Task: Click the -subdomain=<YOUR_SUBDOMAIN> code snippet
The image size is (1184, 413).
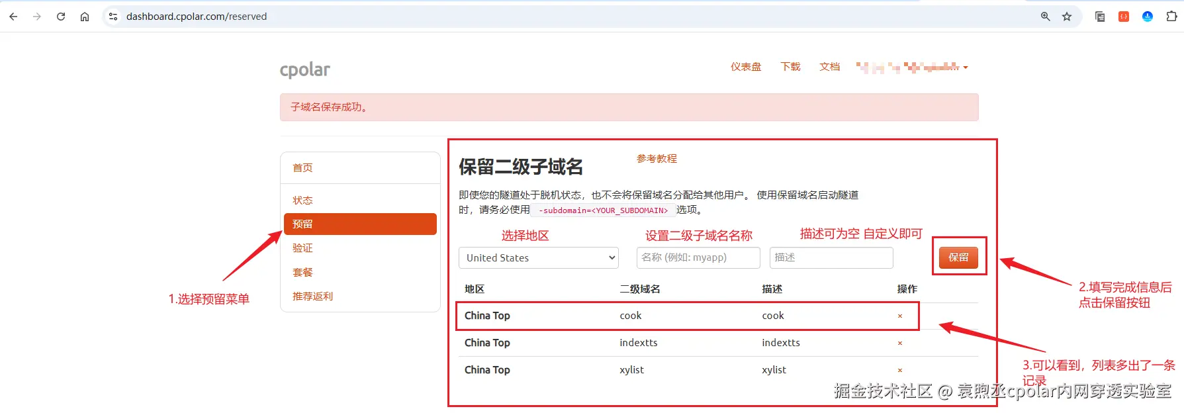Action: pos(603,210)
